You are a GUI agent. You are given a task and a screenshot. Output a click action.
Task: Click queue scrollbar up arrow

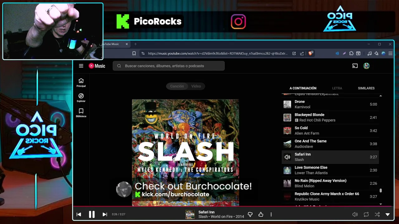tap(381, 96)
